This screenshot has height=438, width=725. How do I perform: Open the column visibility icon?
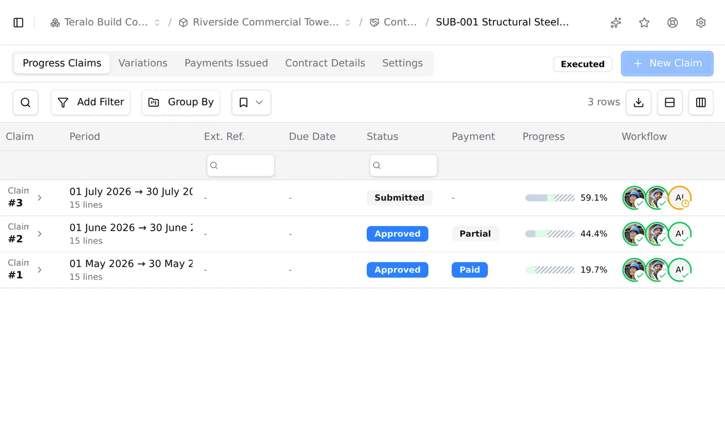click(x=701, y=103)
